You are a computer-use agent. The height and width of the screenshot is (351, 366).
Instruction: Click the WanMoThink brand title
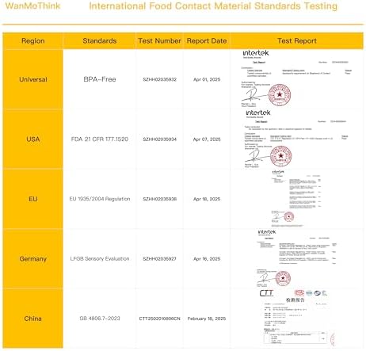pyautogui.click(x=32, y=6)
